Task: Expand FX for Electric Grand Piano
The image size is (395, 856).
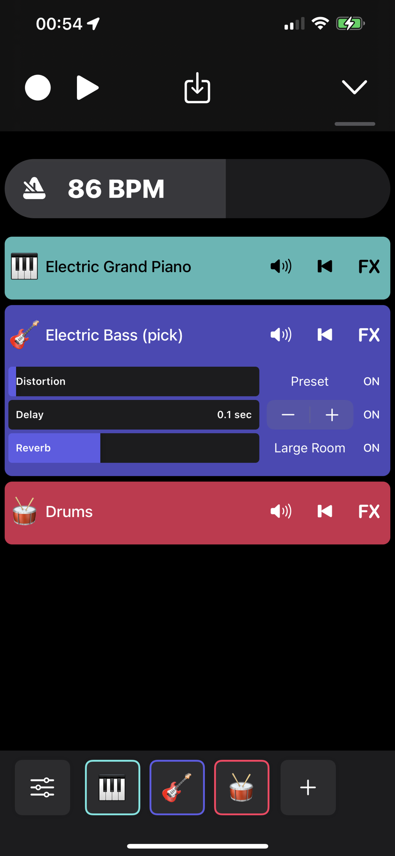Action: tap(369, 267)
